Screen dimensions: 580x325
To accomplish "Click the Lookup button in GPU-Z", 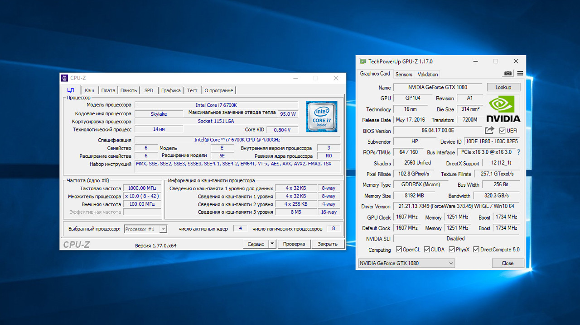I will (503, 87).
